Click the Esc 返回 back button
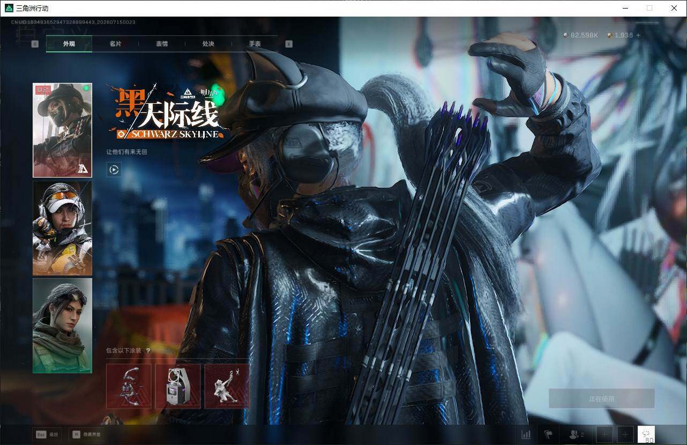This screenshot has height=445, width=687. [47, 434]
